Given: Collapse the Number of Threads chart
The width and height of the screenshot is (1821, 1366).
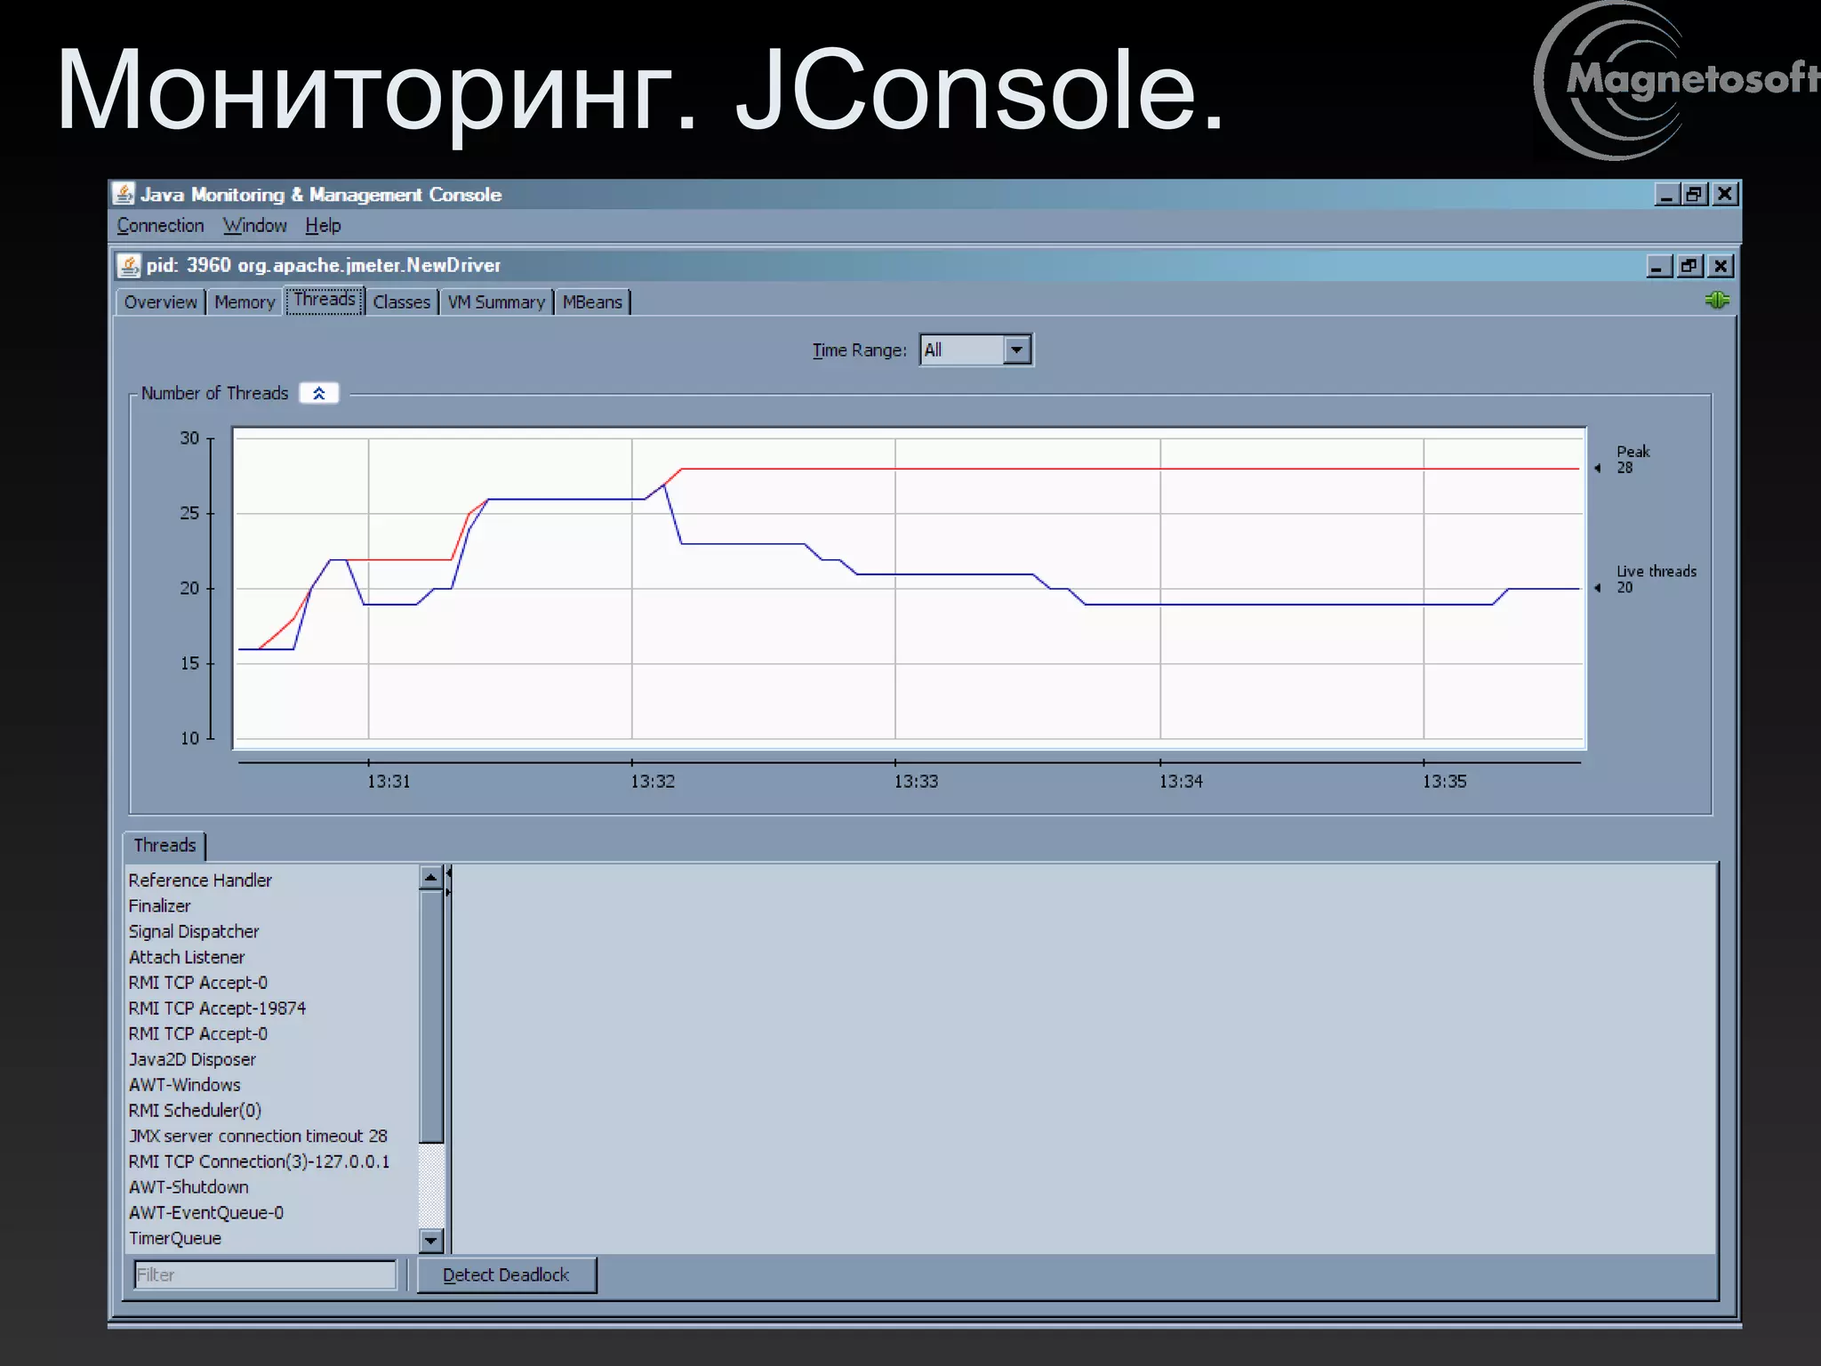Looking at the screenshot, I should coord(318,393).
